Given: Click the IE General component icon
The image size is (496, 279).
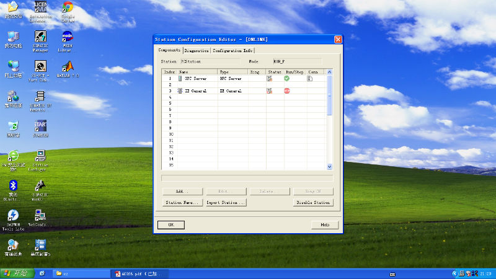Looking at the screenshot, I should 180,91.
